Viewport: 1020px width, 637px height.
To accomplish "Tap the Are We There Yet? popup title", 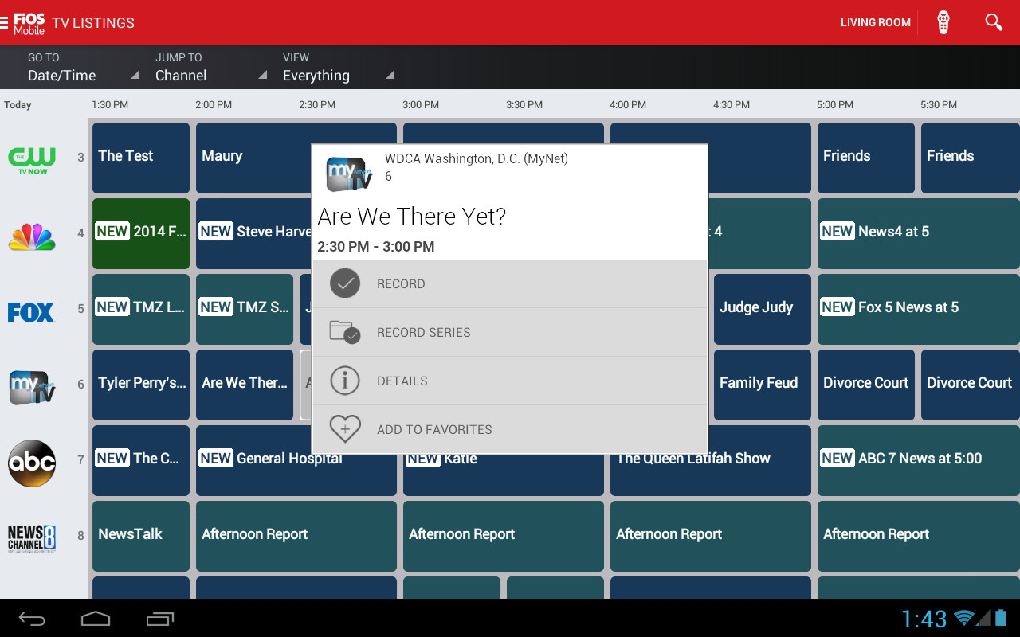I will [412, 217].
